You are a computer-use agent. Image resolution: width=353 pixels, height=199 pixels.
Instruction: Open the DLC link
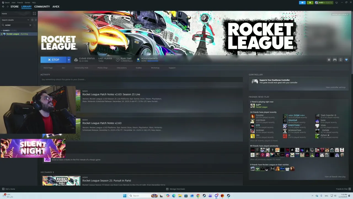(x=63, y=68)
